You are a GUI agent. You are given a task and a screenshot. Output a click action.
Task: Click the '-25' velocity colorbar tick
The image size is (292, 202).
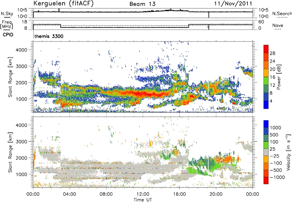pyautogui.click(x=274, y=156)
